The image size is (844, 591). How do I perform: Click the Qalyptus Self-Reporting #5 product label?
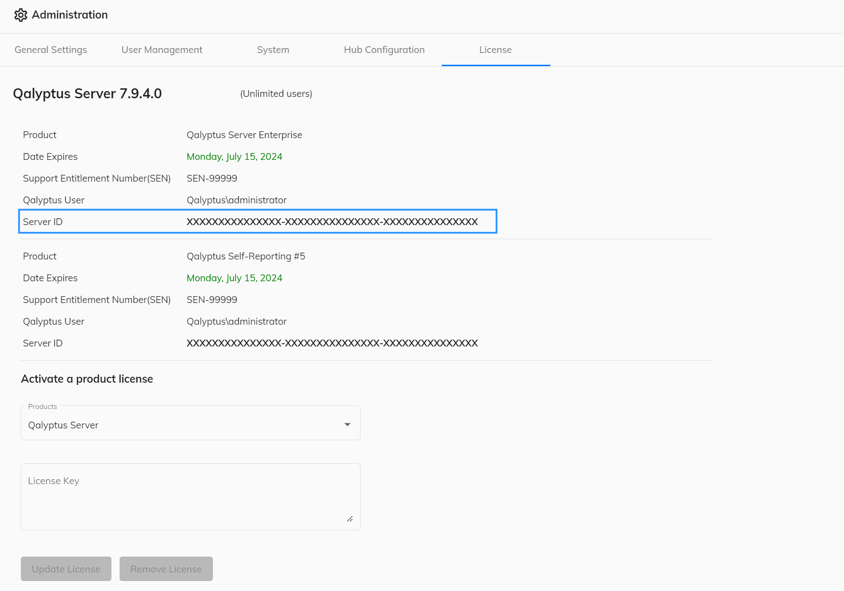point(246,256)
